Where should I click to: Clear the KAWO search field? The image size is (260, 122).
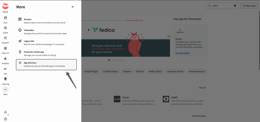point(235,6)
